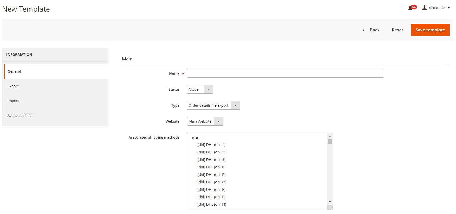Select [dhl] DHL (dhl_4) shipping method

click(211, 160)
